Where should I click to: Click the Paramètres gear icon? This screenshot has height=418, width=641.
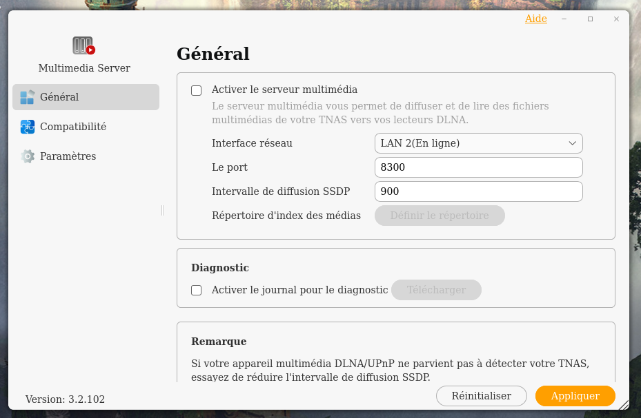27,156
